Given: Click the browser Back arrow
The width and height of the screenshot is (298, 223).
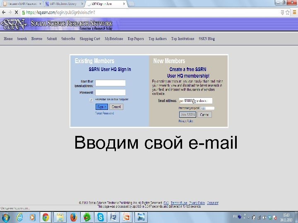Looking at the screenshot, I should point(4,12).
